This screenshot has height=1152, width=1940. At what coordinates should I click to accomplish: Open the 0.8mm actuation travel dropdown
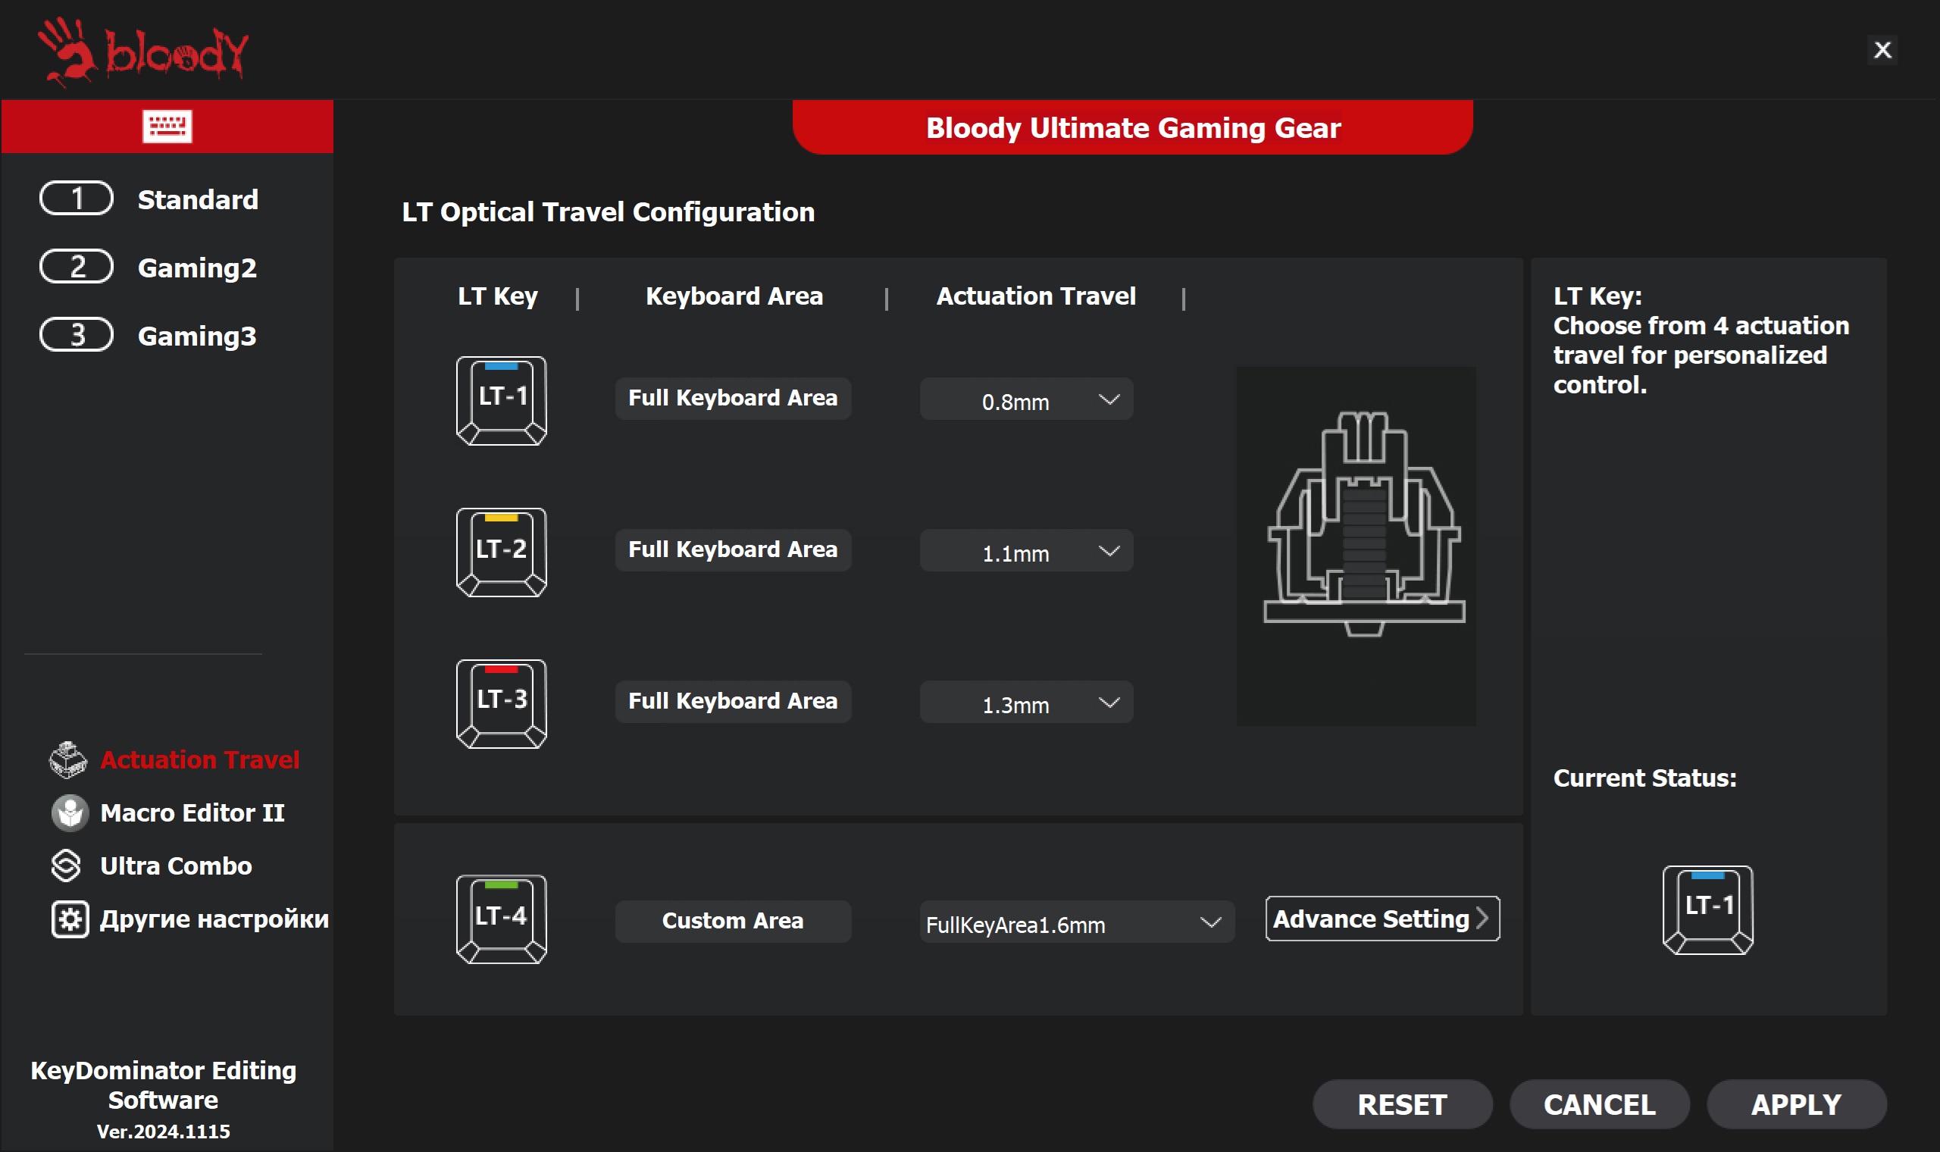(x=1026, y=399)
